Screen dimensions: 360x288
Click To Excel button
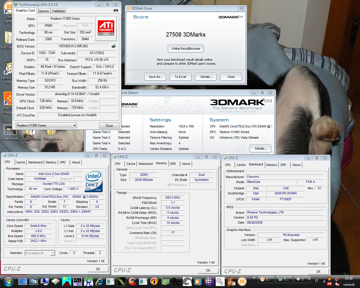(180, 77)
